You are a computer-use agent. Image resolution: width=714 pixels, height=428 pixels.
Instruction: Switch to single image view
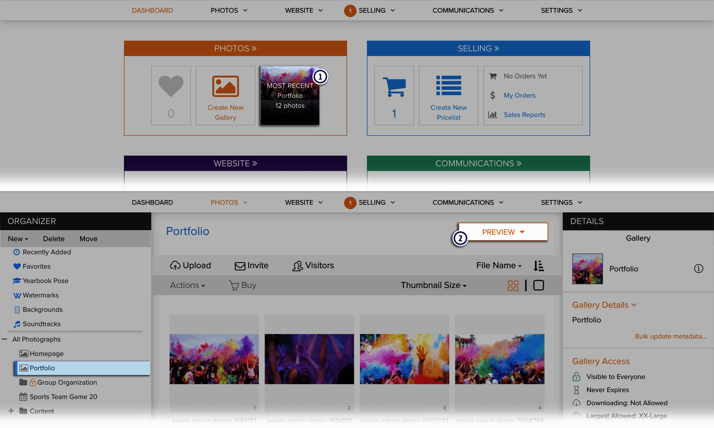pyautogui.click(x=538, y=285)
